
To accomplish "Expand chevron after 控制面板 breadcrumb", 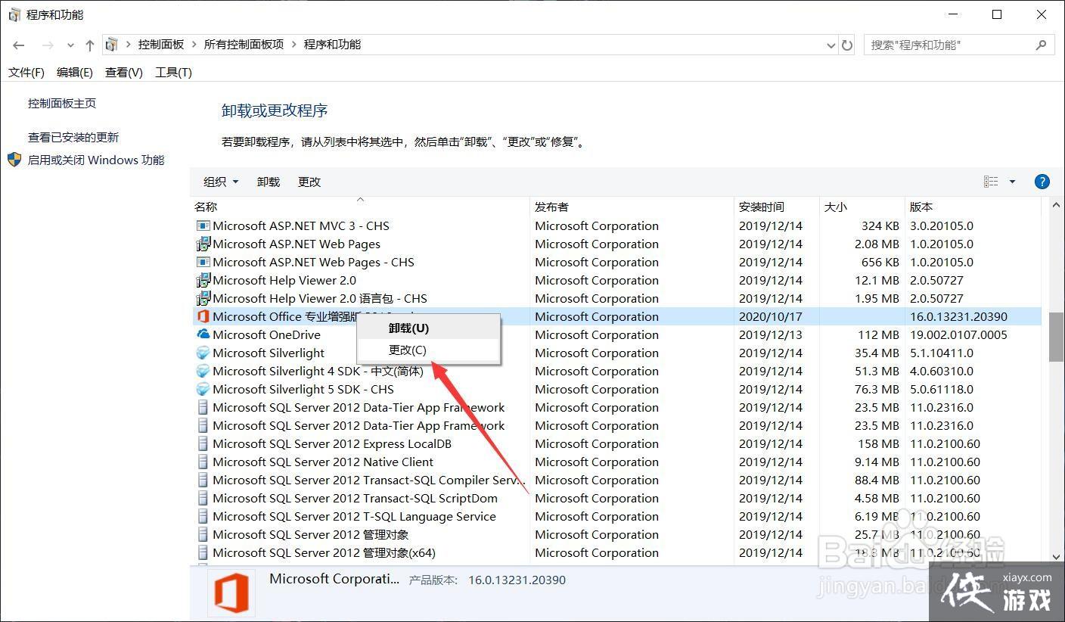I will point(194,45).
